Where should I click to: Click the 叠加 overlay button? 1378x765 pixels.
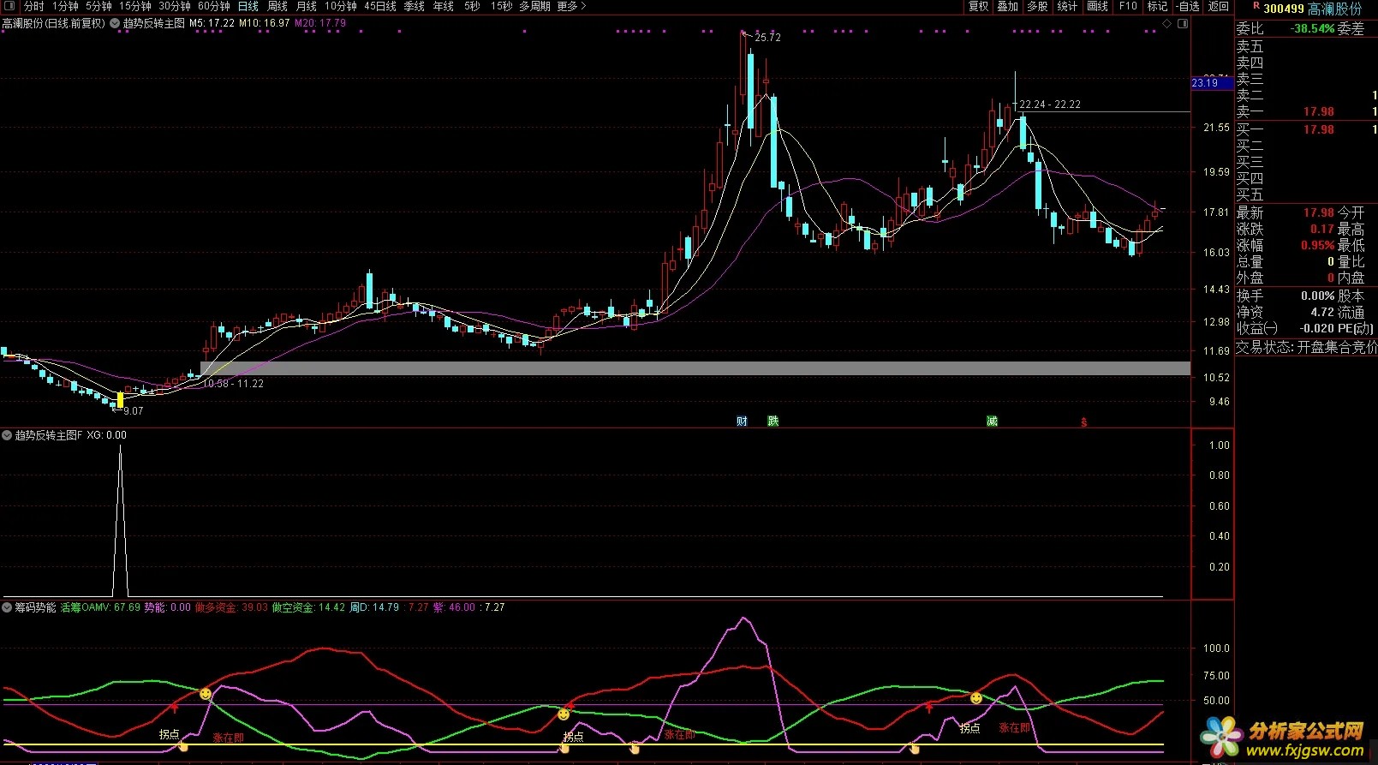point(1008,6)
